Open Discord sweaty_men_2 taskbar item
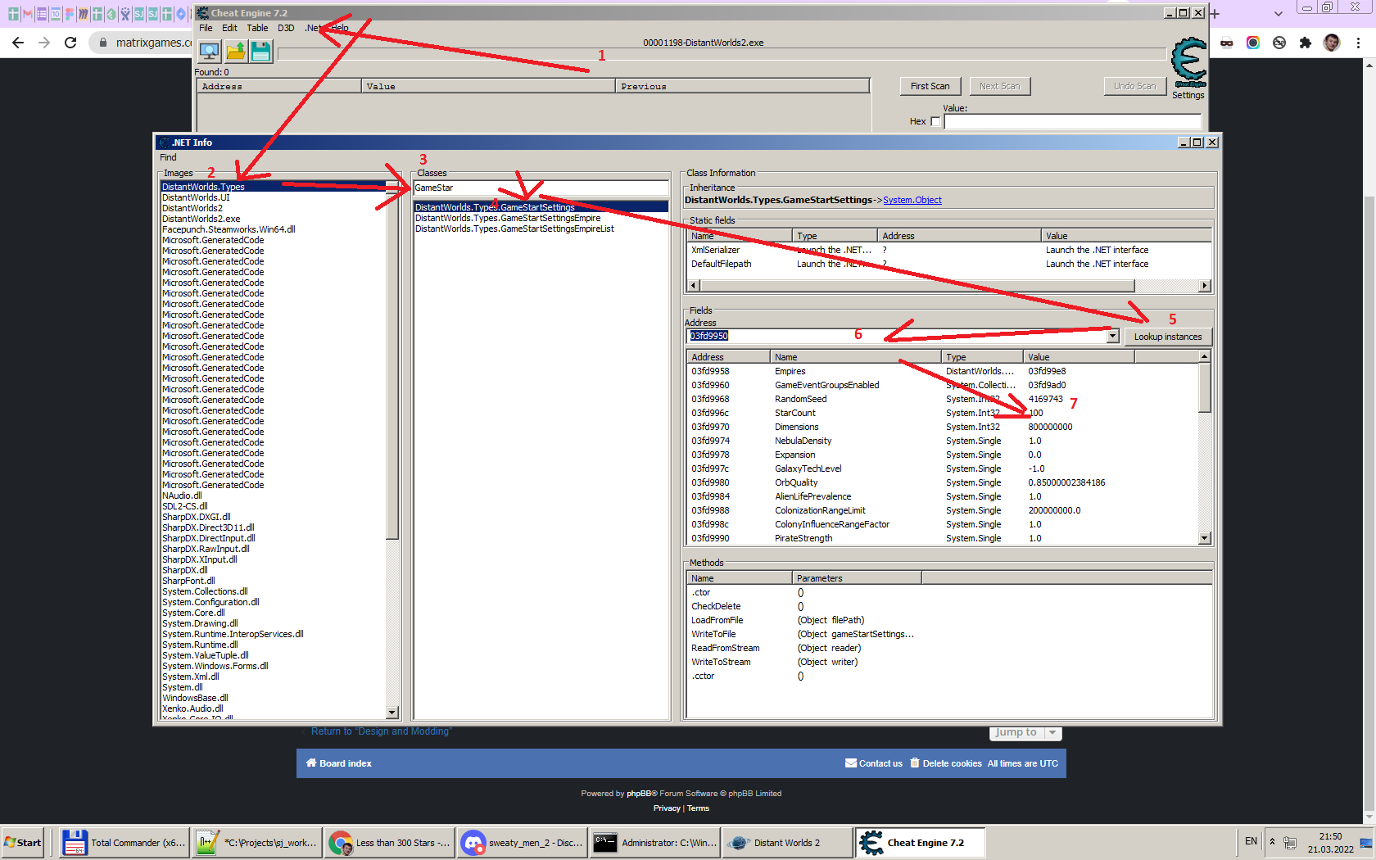 [x=523, y=842]
